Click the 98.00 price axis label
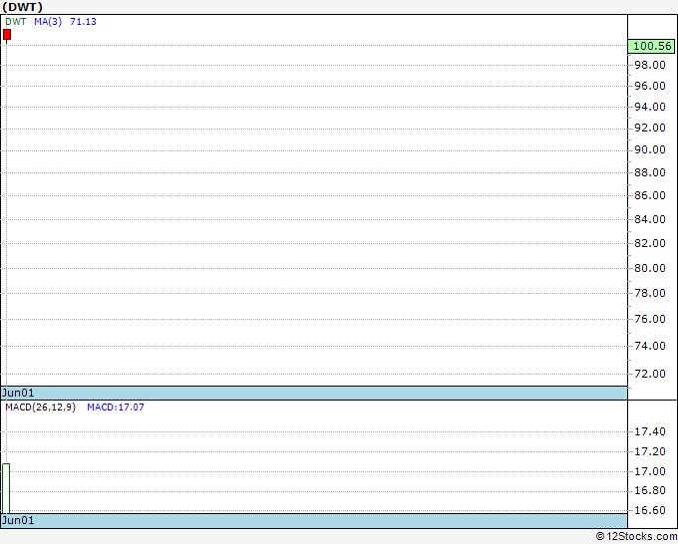678x544 pixels. coord(650,65)
